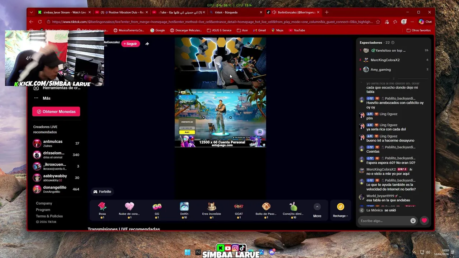459x258 pixels.
Task: Open ASUS E-Service bookmark folder
Action: pyautogui.click(x=219, y=30)
